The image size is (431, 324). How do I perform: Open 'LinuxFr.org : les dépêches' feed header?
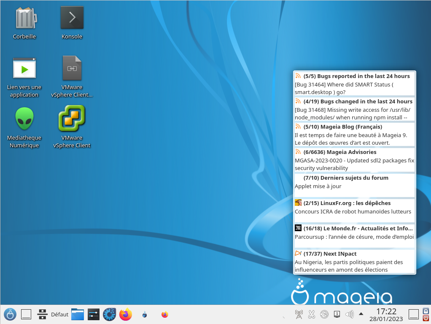tap(347, 203)
